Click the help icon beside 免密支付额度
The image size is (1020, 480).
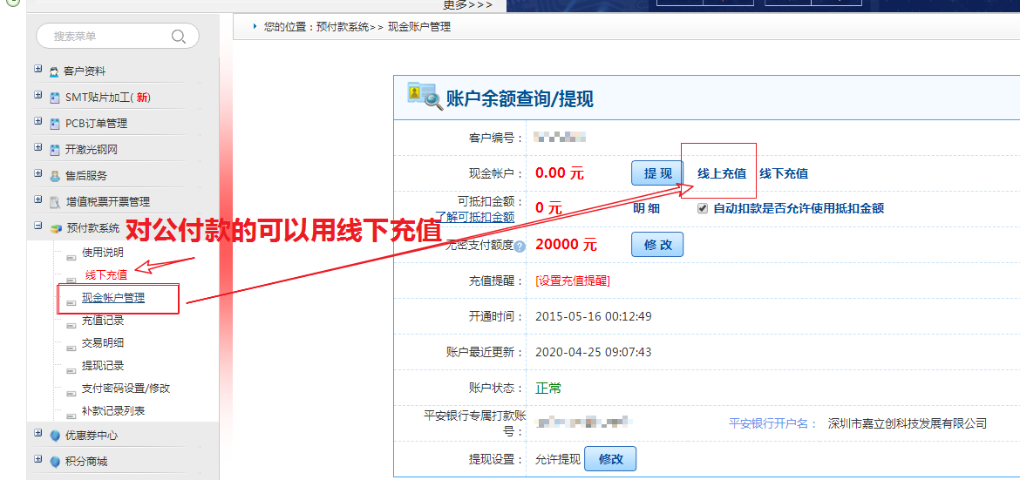pyautogui.click(x=520, y=247)
